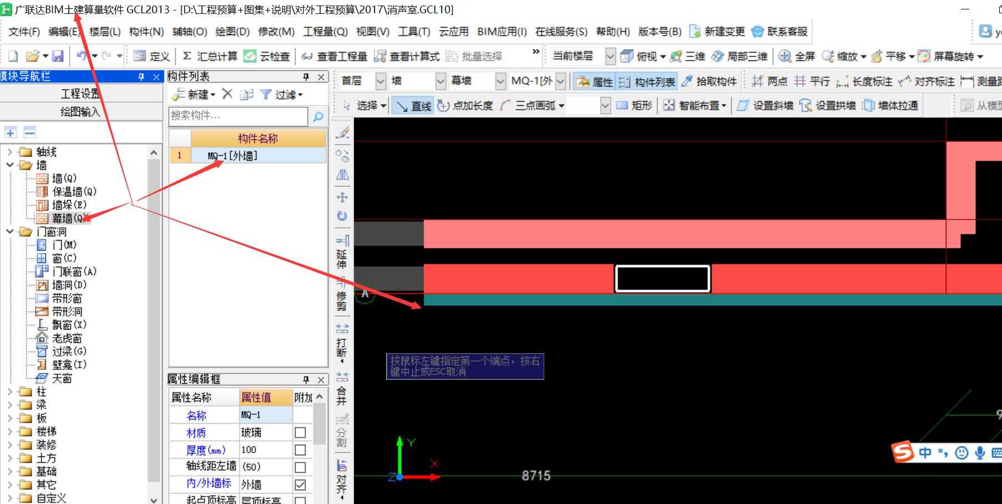The height and width of the screenshot is (504, 1002).
Task: Open 设置斜墙 sloped wall tool
Action: [766, 105]
